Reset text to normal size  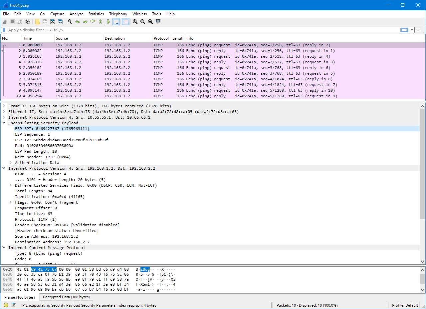click(x=150, y=22)
